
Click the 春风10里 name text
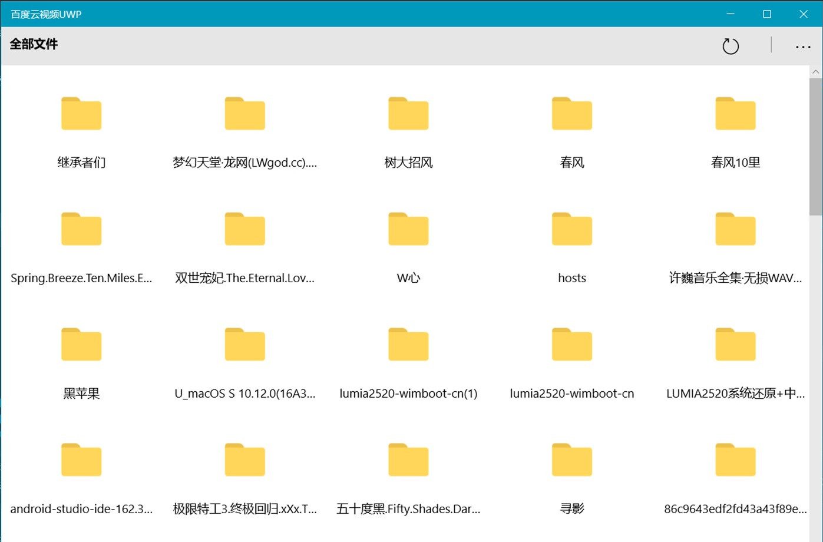[735, 163]
